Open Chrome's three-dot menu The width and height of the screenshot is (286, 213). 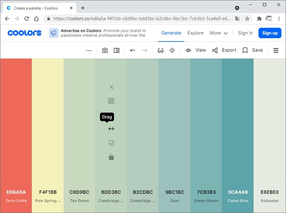point(279,19)
